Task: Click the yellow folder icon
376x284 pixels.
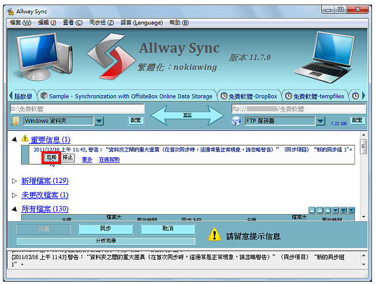Action: pos(16,121)
